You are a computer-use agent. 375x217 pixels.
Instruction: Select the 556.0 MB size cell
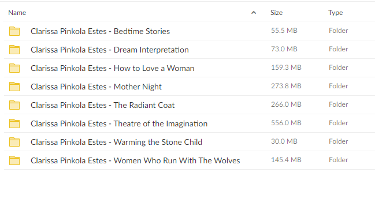point(286,123)
